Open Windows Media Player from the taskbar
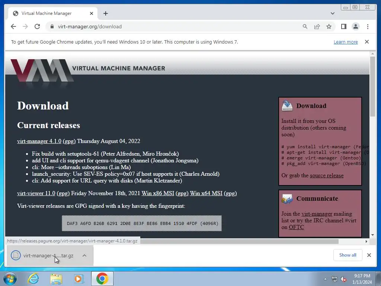This screenshot has height=286, width=381. tap(79, 279)
